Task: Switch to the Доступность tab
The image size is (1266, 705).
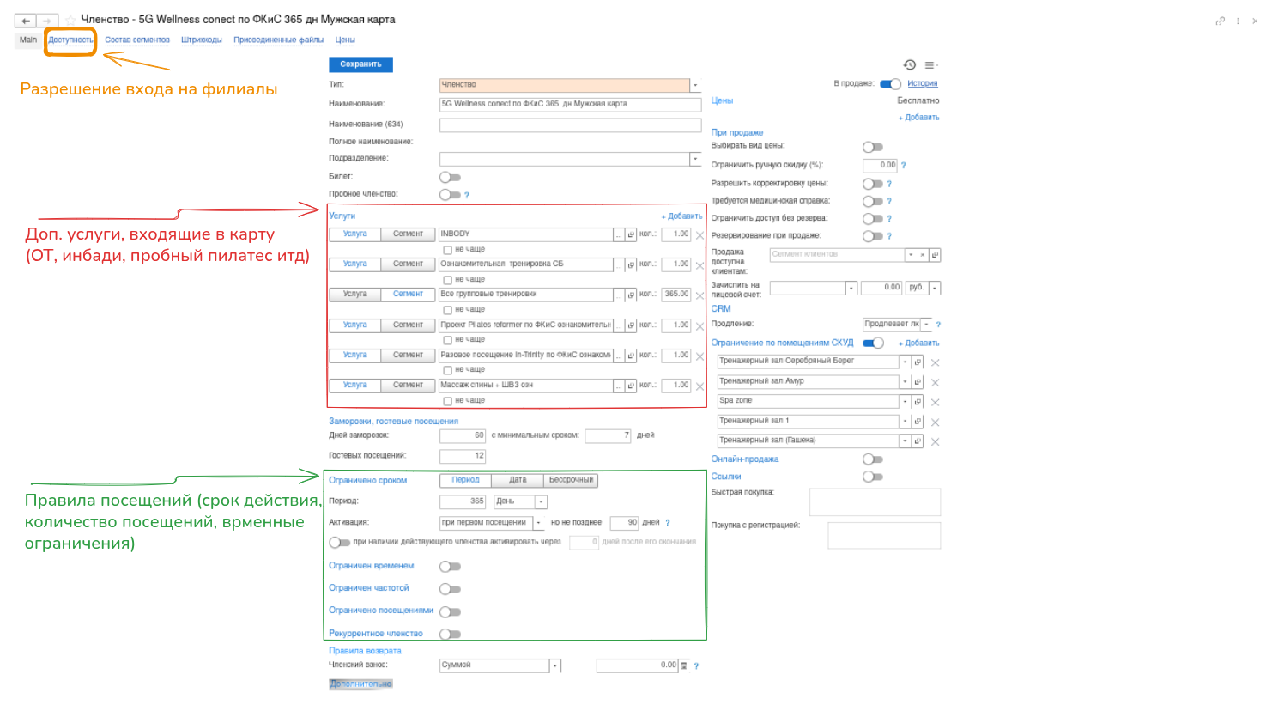Action: (x=70, y=40)
